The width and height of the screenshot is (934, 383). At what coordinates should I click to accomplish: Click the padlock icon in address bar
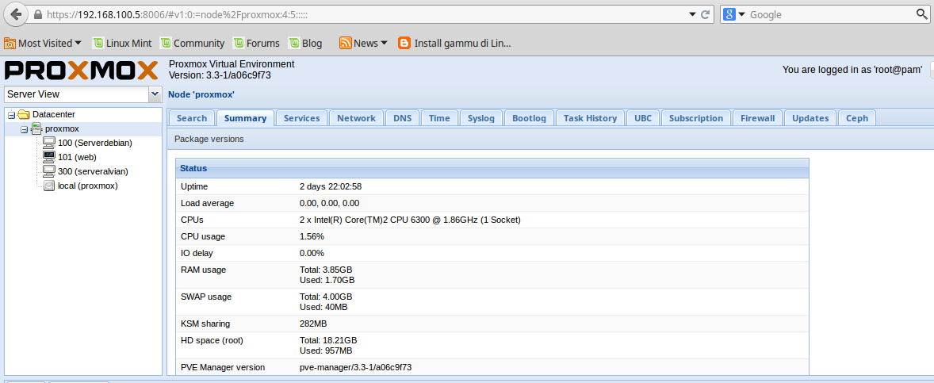pyautogui.click(x=38, y=14)
